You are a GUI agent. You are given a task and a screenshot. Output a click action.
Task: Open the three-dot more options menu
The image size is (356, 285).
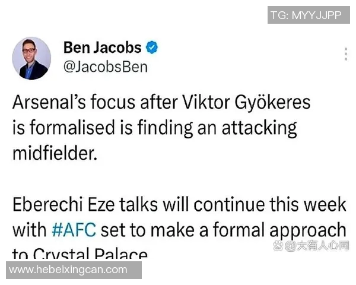(345, 54)
